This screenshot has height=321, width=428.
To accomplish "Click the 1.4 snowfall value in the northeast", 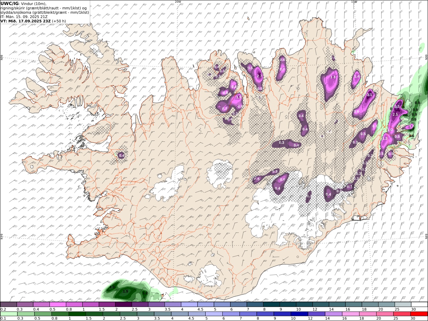I will [x=357, y=77].
